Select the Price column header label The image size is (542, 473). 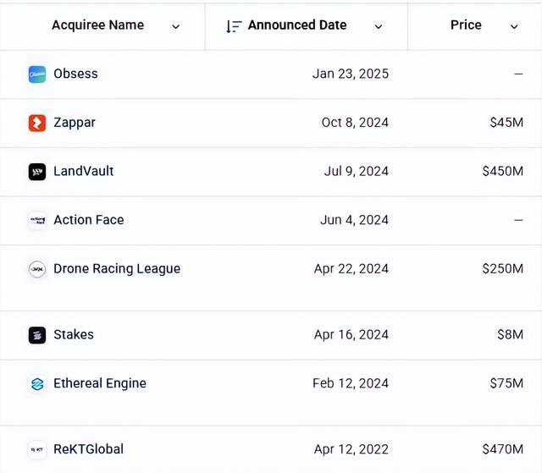[x=466, y=25]
